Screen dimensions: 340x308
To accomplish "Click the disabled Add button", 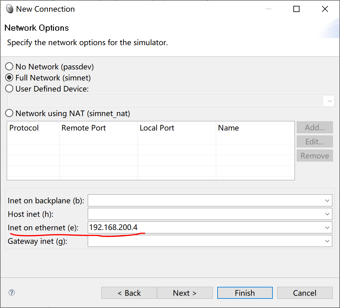I will [315, 127].
